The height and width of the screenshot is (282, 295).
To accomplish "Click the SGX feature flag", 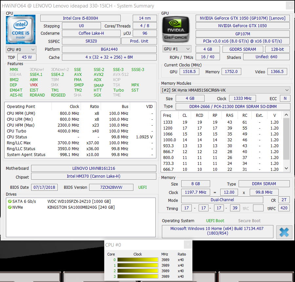I will [97, 95].
